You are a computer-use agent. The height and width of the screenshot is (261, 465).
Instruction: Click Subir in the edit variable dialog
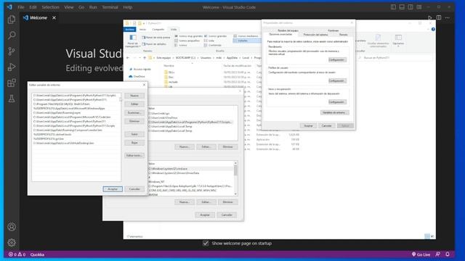(x=134, y=134)
